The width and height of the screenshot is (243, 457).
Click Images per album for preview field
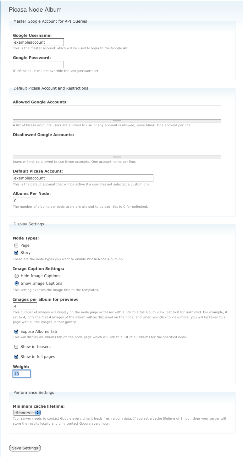pyautogui.click(x=25, y=306)
